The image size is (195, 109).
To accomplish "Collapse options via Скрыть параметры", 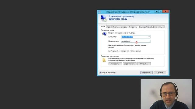I will [108, 73].
